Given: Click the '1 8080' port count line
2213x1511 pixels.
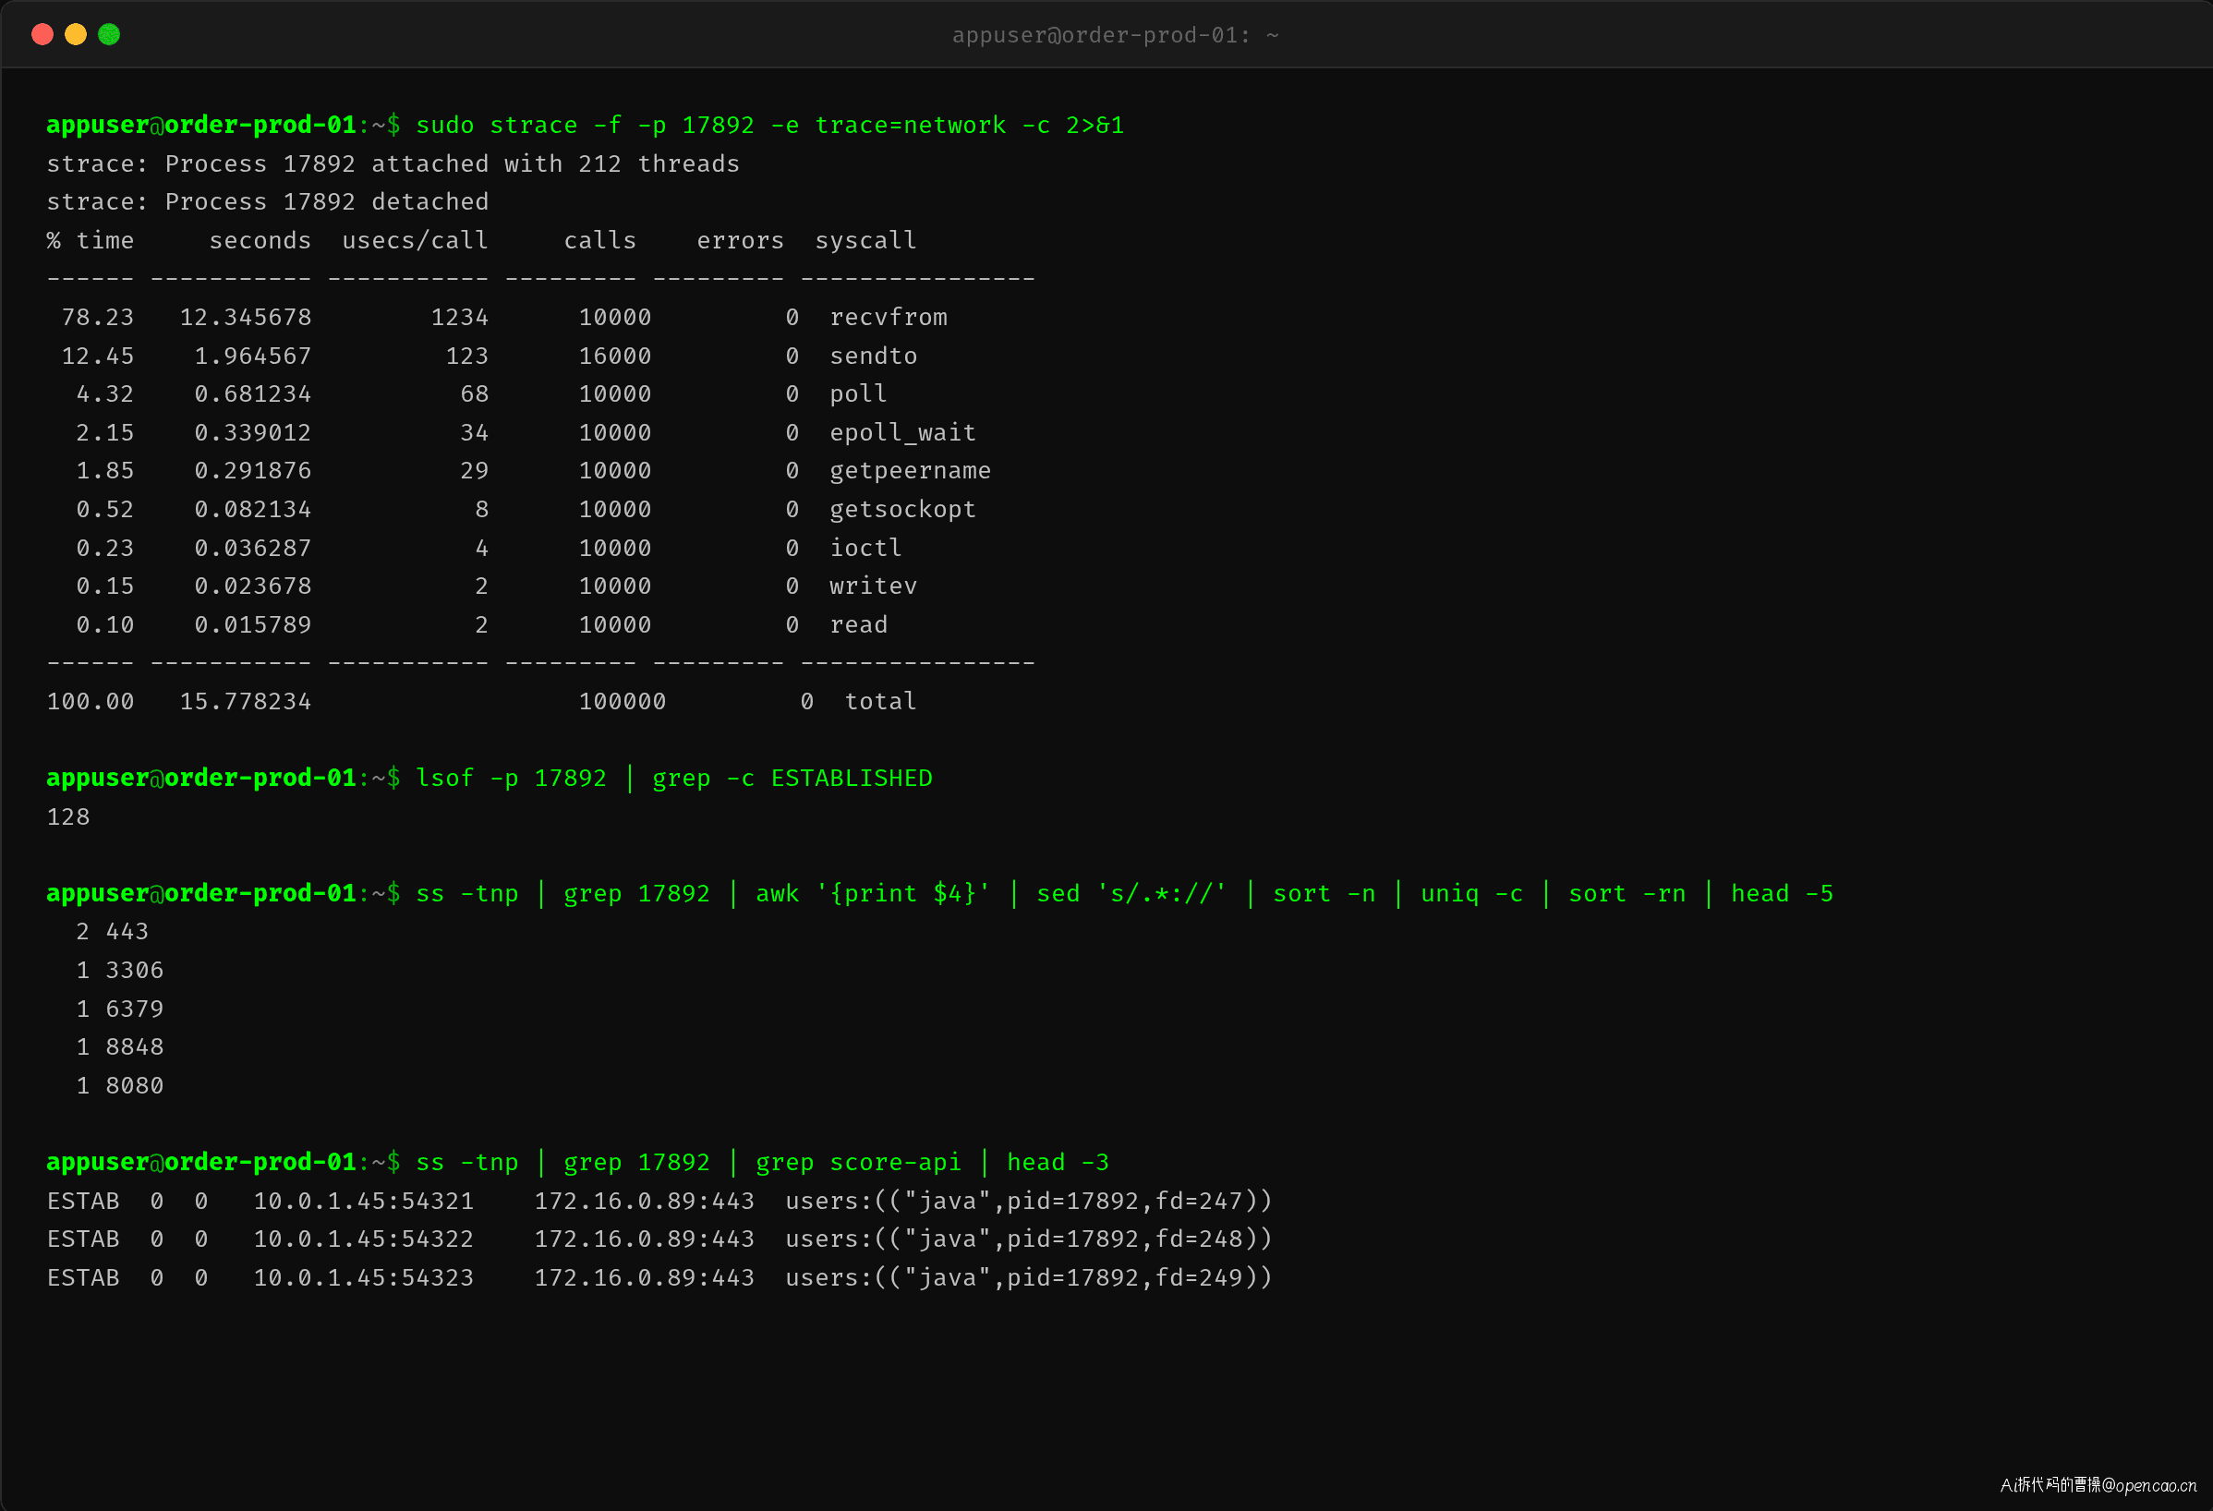Looking at the screenshot, I should coord(120,1085).
